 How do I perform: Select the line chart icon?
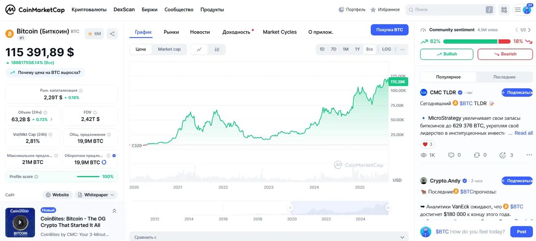click(x=199, y=49)
